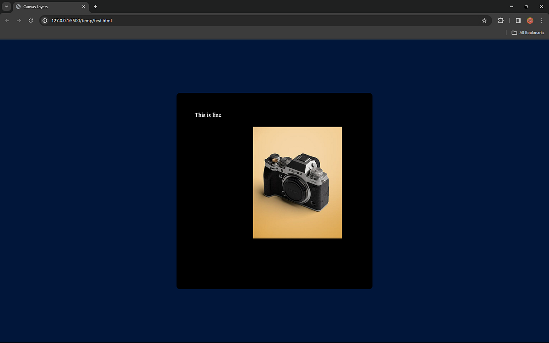
Task: Toggle the bookmark star for this page
Action: click(484, 21)
